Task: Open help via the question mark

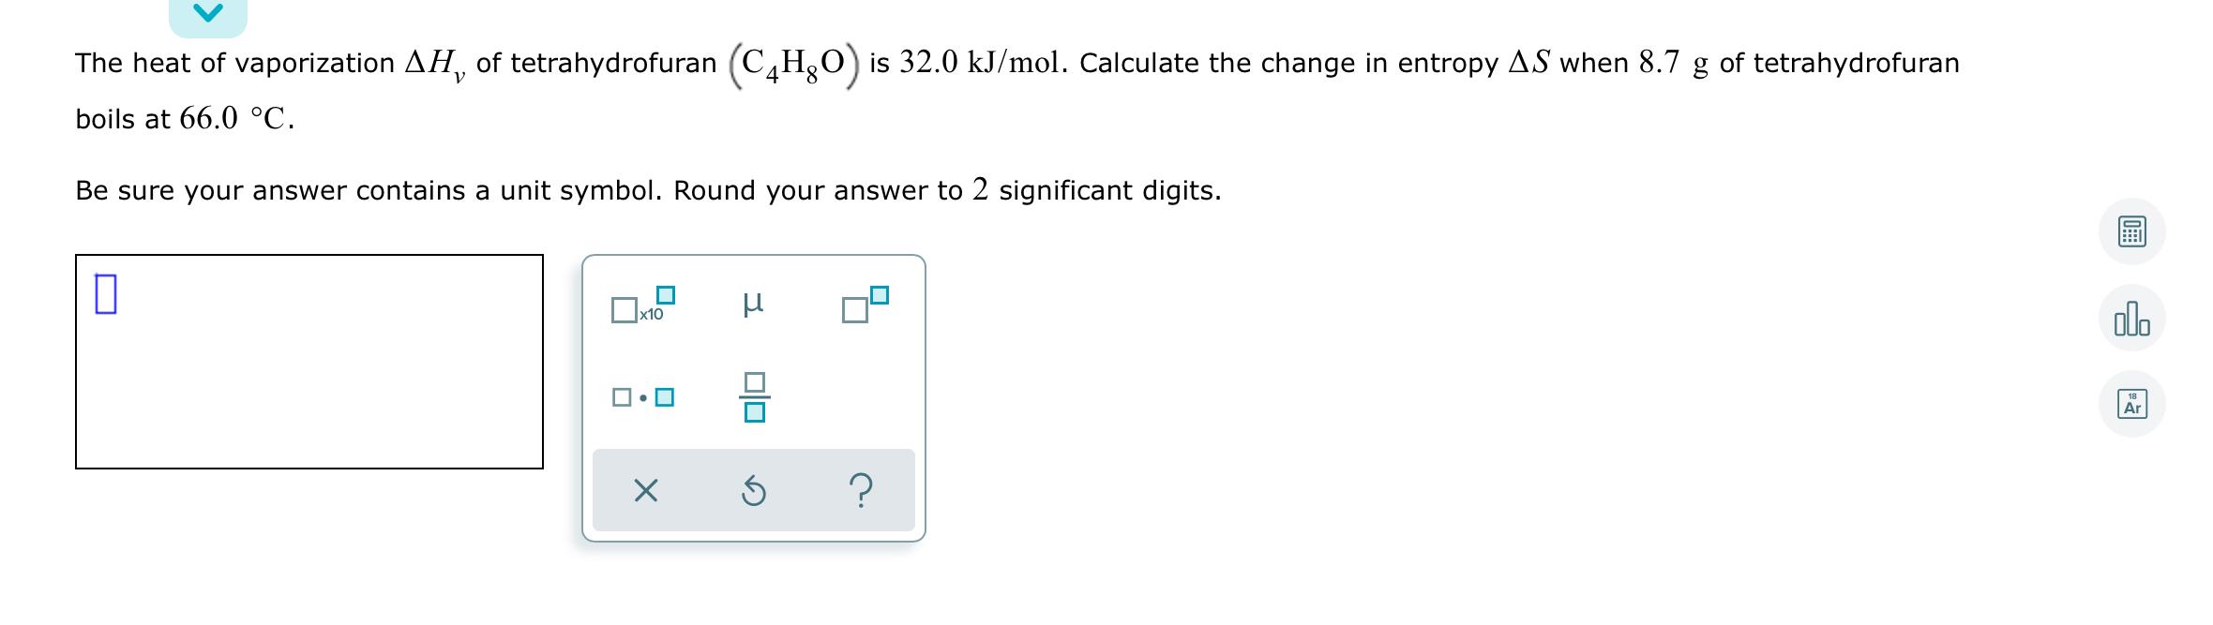Action: click(x=861, y=491)
